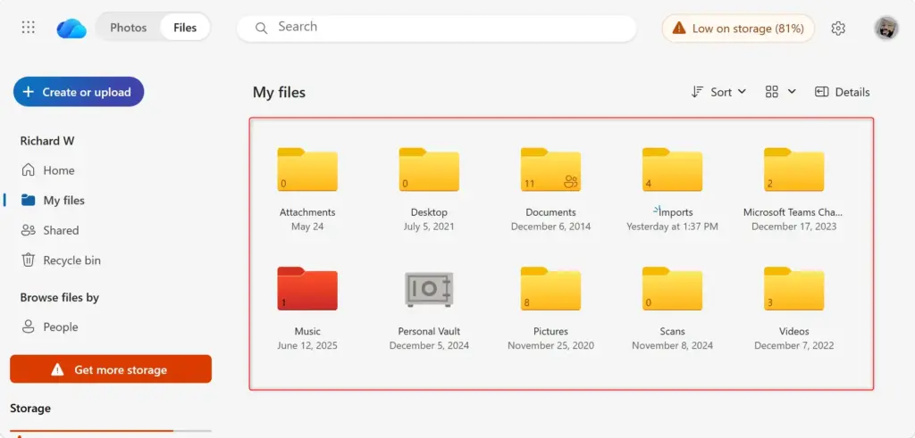Viewport: 915px width, 438px height.
Task: Click the Home house icon
Action: (28, 170)
